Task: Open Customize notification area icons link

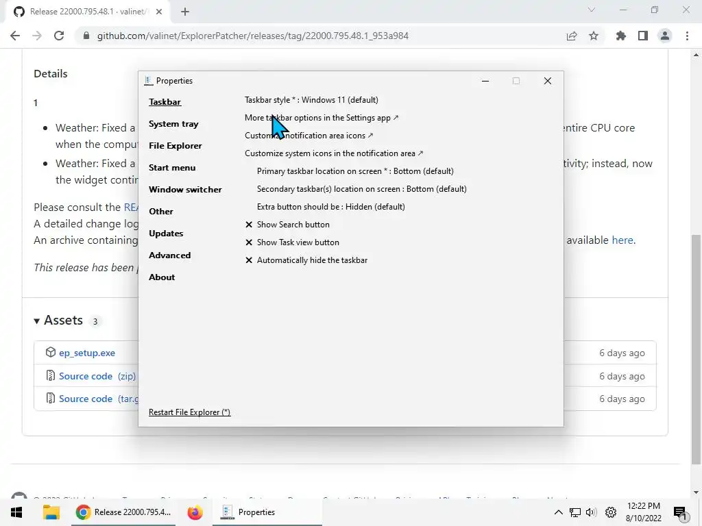Action: tap(308, 136)
